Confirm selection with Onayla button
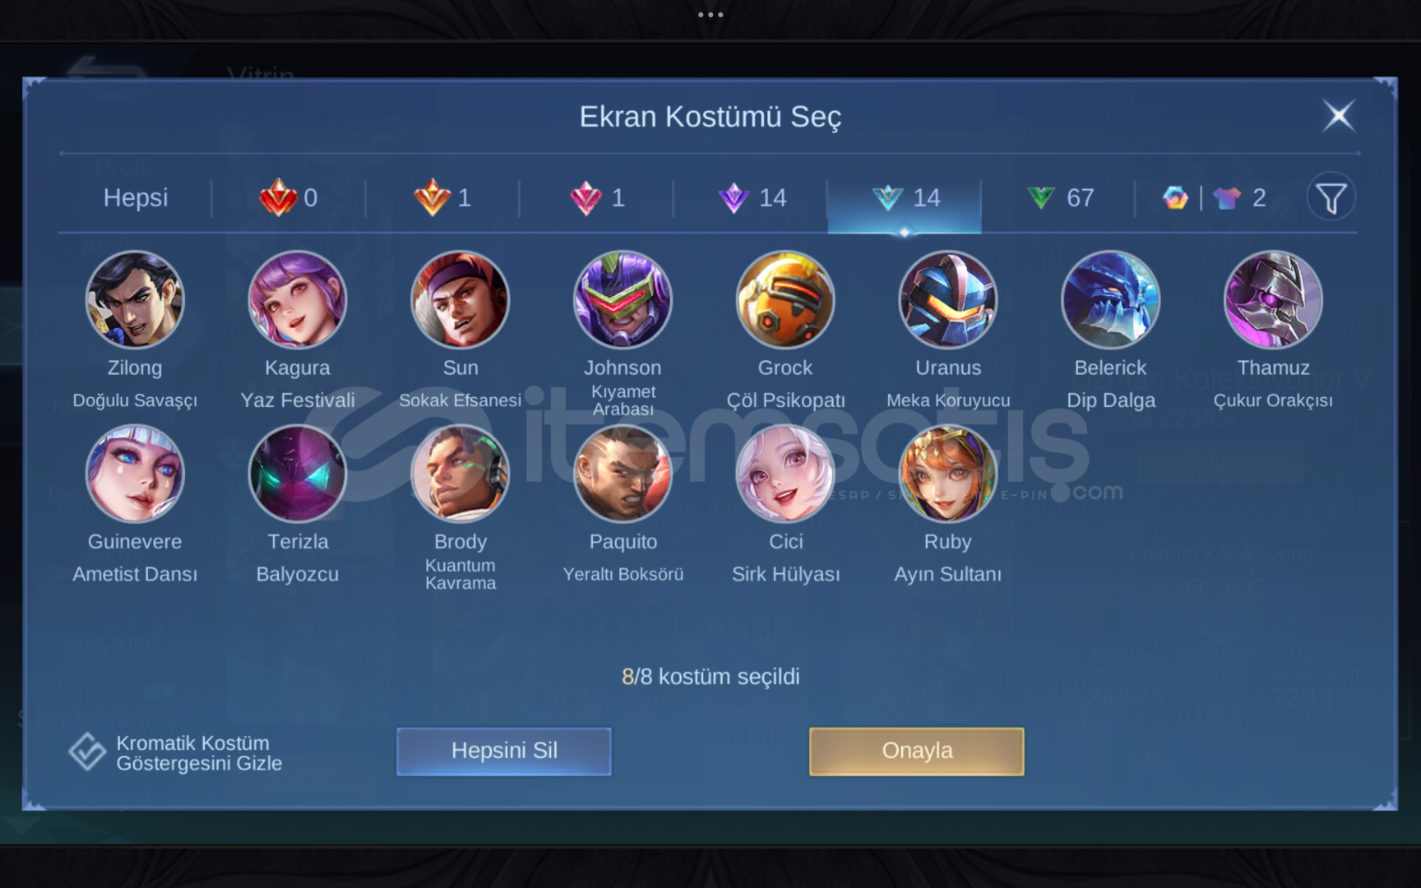 click(917, 751)
